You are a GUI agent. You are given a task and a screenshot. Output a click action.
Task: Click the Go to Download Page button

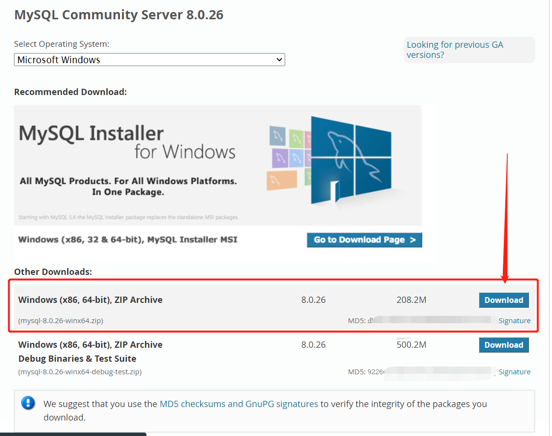364,240
